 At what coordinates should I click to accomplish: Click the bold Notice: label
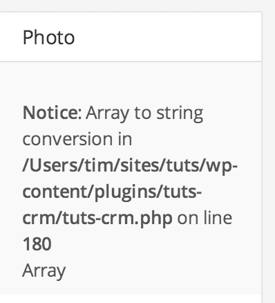52,113
